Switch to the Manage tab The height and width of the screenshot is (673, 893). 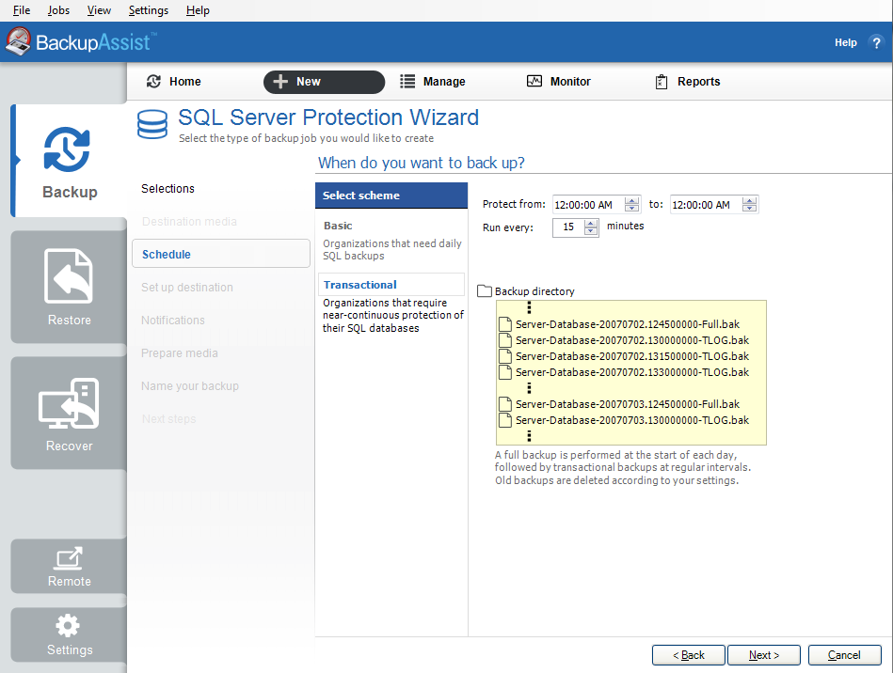click(x=433, y=82)
